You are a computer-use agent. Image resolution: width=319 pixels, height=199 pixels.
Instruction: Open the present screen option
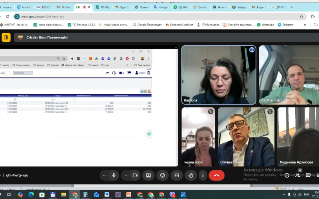(148, 175)
